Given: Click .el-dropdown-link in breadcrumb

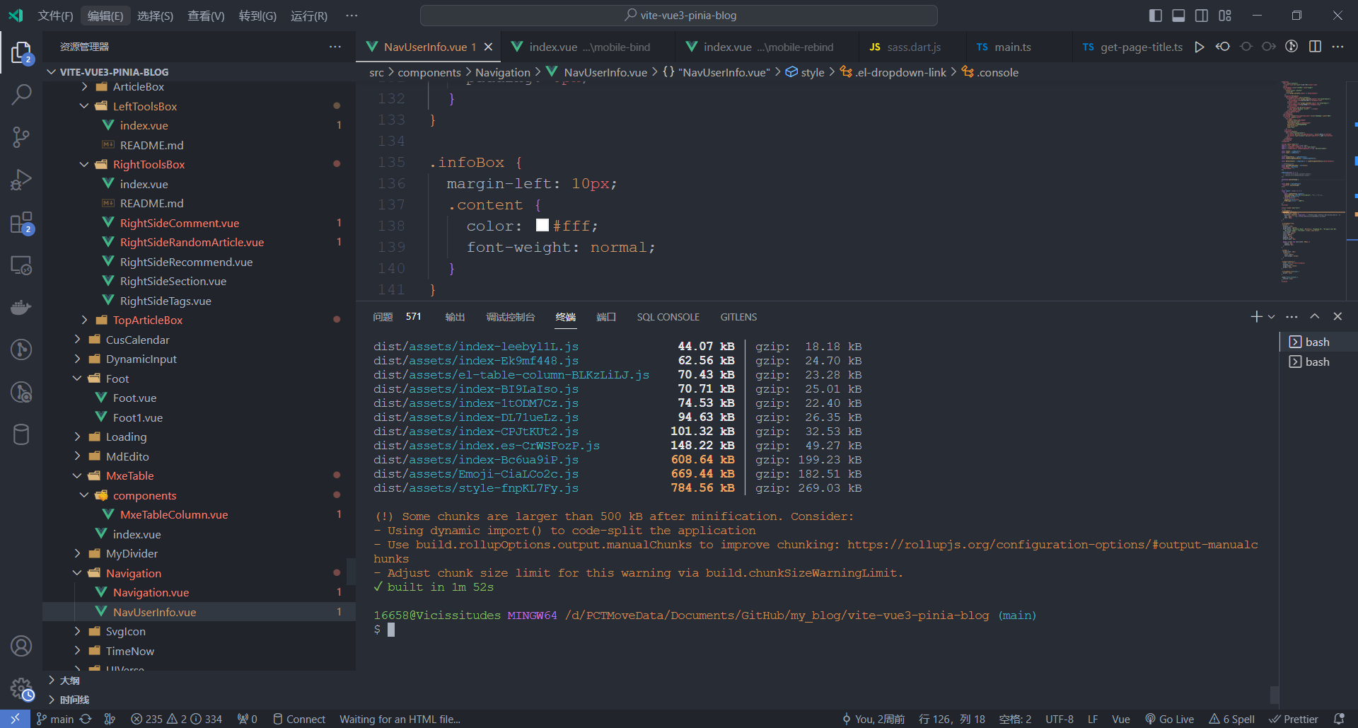Looking at the screenshot, I should [893, 72].
